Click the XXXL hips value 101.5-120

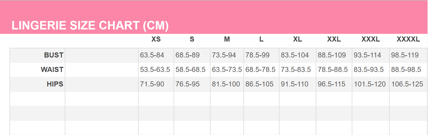point(370,84)
